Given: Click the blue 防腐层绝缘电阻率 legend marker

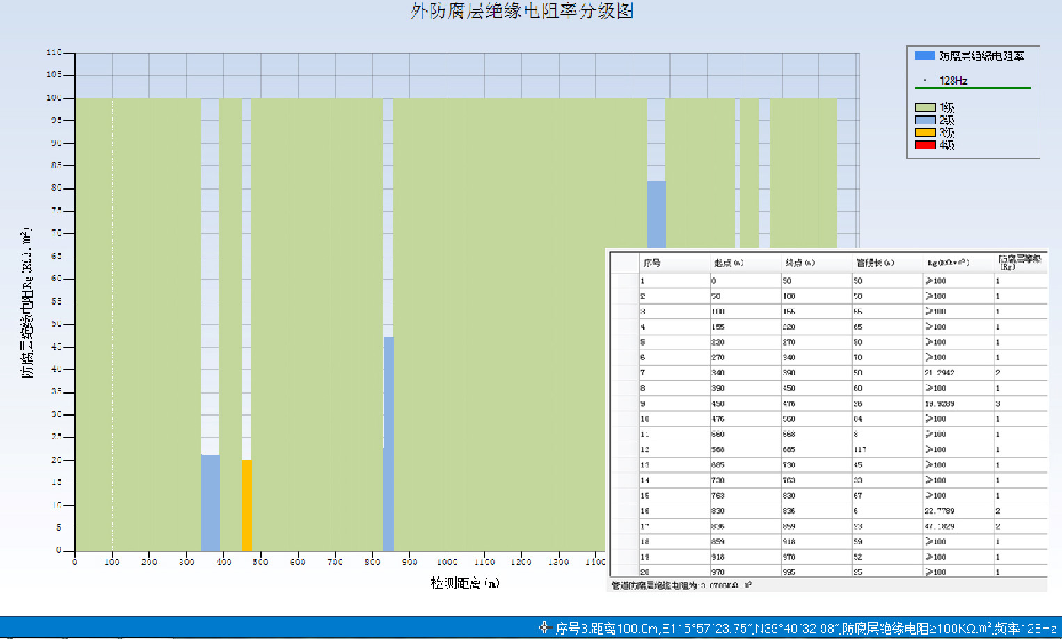Looking at the screenshot, I should [924, 56].
